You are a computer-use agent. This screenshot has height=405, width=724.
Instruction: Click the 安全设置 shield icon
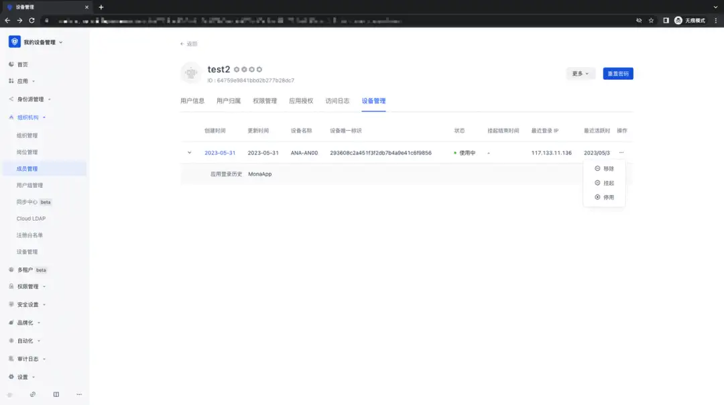11,304
